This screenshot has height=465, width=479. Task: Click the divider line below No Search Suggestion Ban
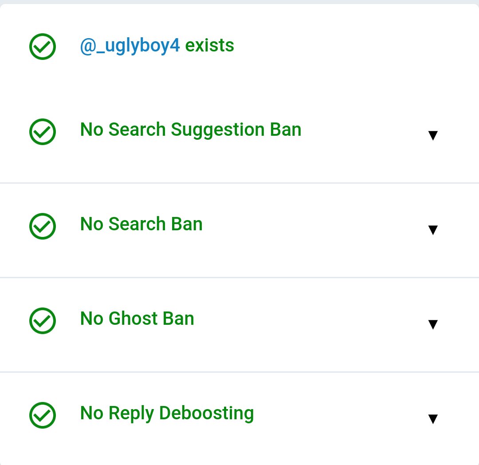pos(239,183)
